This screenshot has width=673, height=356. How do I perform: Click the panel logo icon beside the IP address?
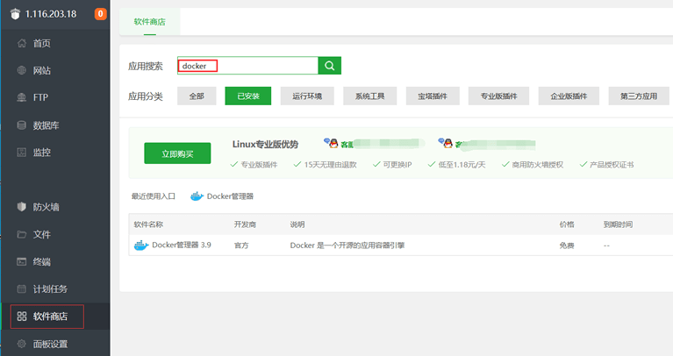[x=15, y=14]
